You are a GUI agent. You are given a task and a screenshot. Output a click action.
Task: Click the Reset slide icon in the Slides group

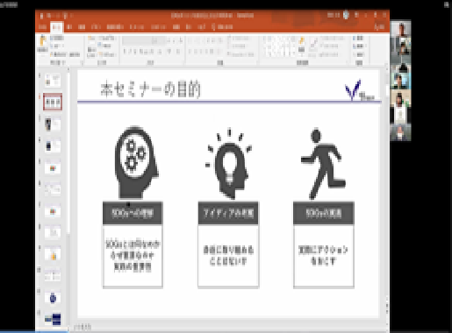point(100,46)
